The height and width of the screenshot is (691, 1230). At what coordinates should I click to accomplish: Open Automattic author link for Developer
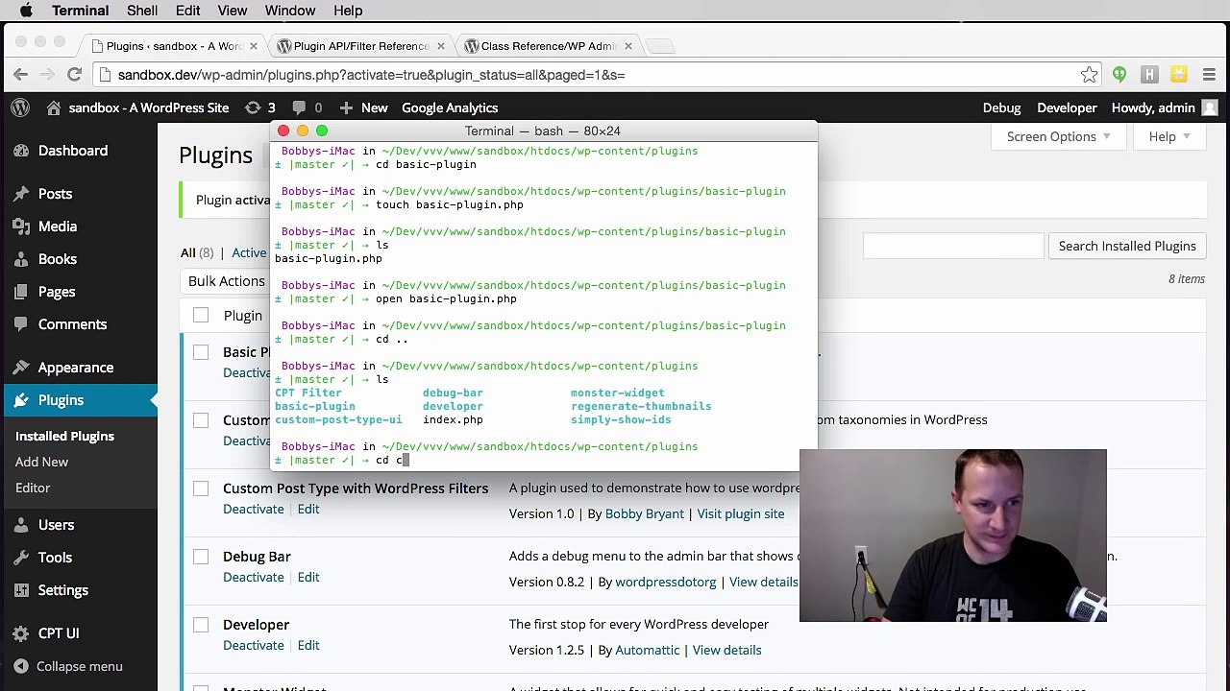pos(648,650)
